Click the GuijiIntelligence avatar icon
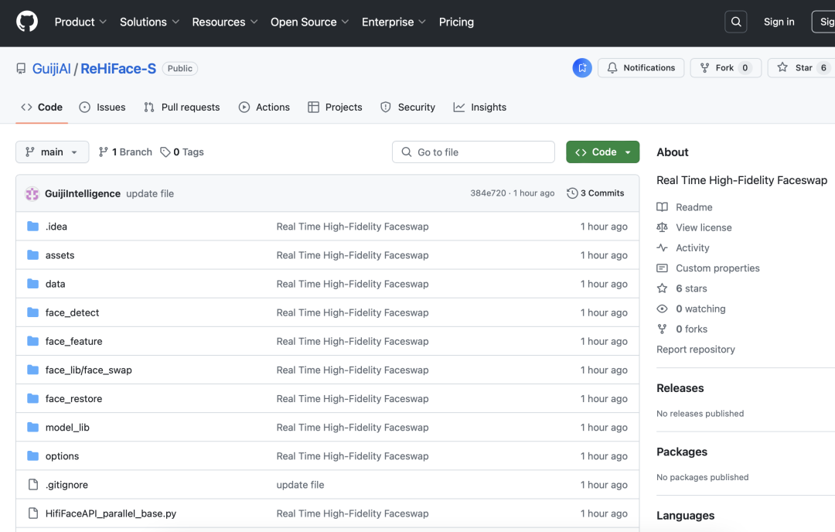The width and height of the screenshot is (835, 532). coord(32,194)
